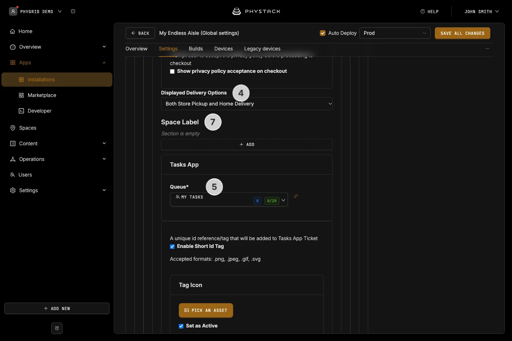Add a Space Label with the Add button
This screenshot has width=512, height=341.
point(247,145)
